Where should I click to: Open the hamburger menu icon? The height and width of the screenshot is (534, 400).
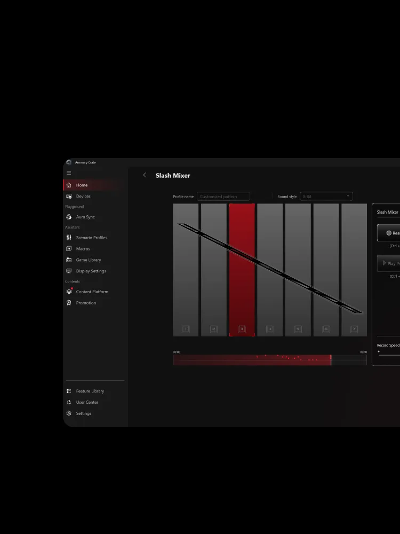coord(69,173)
